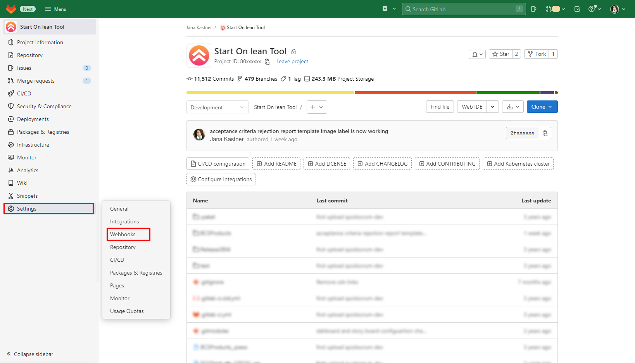Select General in Settings flyout
The image size is (635, 363).
pyautogui.click(x=119, y=209)
